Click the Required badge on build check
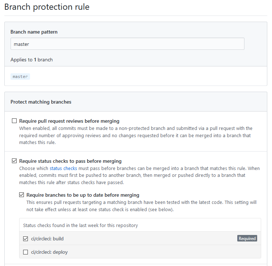This screenshot has width=272, height=266. click(x=247, y=239)
